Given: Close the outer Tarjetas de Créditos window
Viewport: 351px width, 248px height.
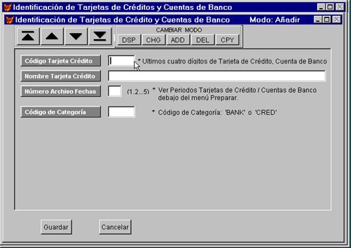Looking at the screenshot, I should 340,7.
